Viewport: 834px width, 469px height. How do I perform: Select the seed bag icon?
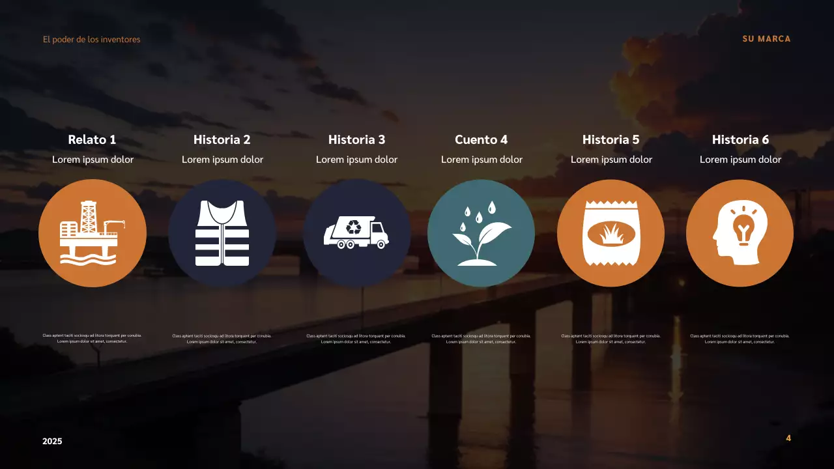611,233
